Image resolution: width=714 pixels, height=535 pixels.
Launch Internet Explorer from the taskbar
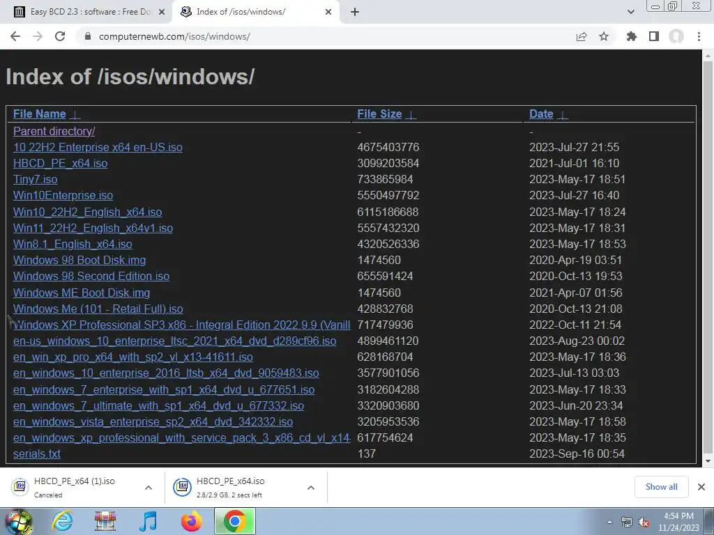(x=62, y=521)
